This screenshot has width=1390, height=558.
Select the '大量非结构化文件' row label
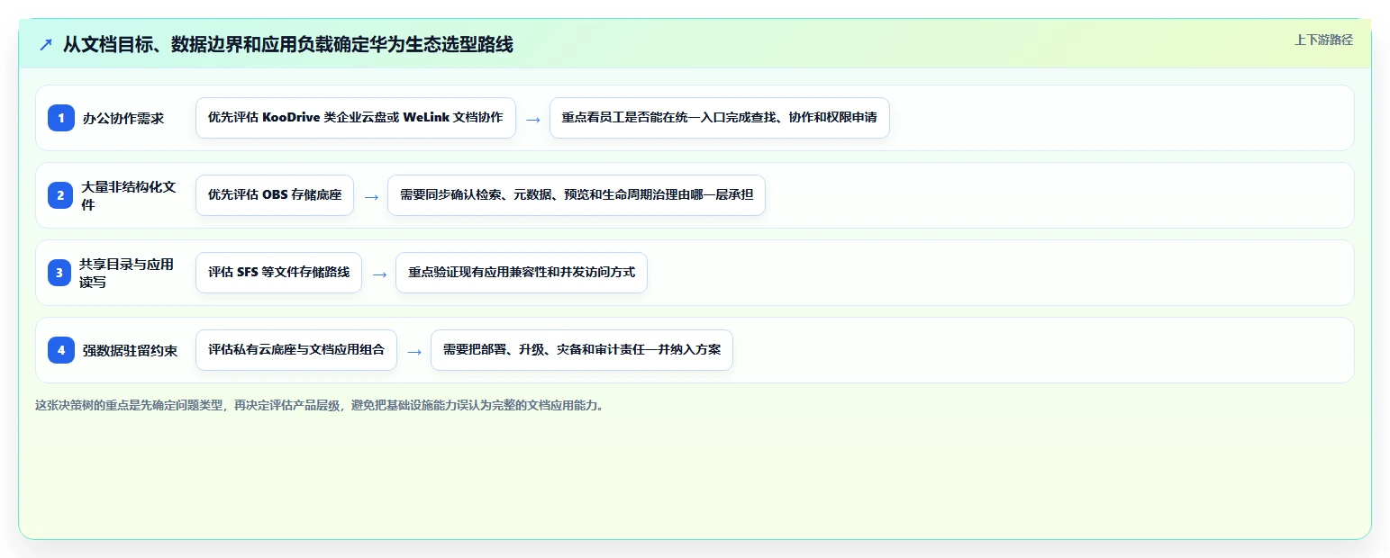tap(129, 195)
